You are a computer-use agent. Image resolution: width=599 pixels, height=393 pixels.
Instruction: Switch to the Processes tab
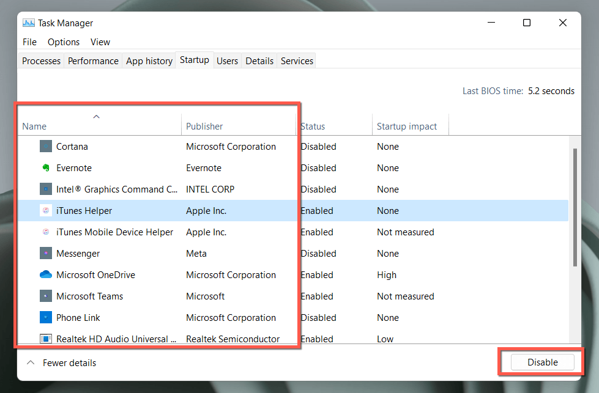click(x=41, y=61)
